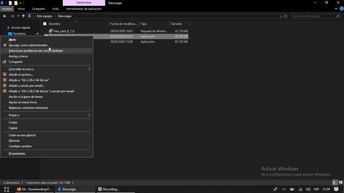This screenshot has width=344, height=193.
Task: Select Cambiar nombre option
Action: pos(20,146)
